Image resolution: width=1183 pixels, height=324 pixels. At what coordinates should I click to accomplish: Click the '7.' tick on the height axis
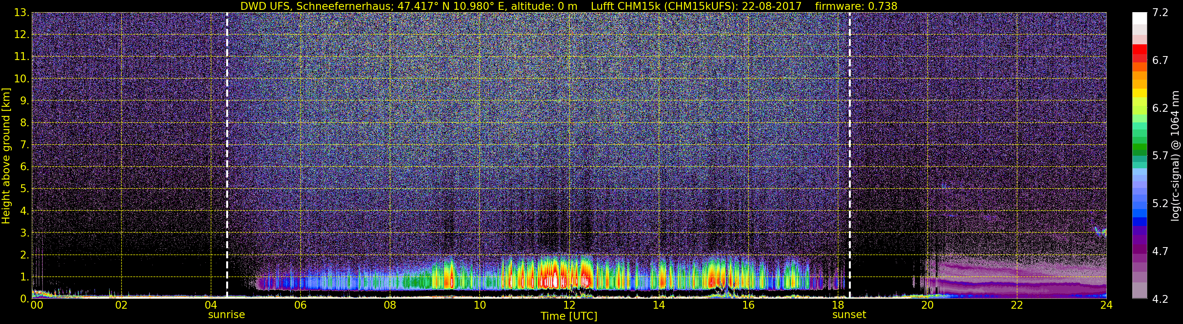(x=24, y=145)
